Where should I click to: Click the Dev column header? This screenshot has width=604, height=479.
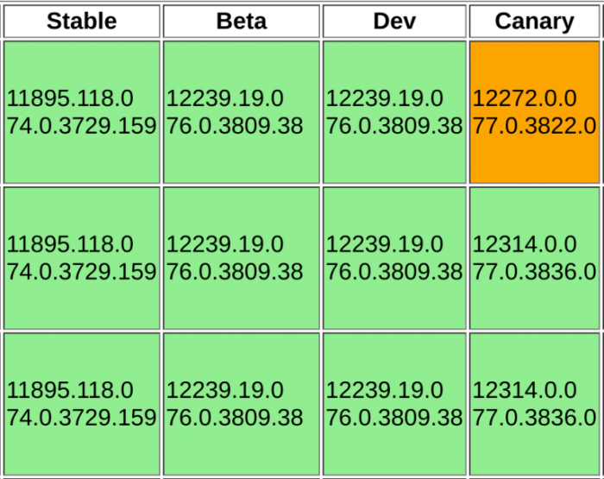pos(394,22)
